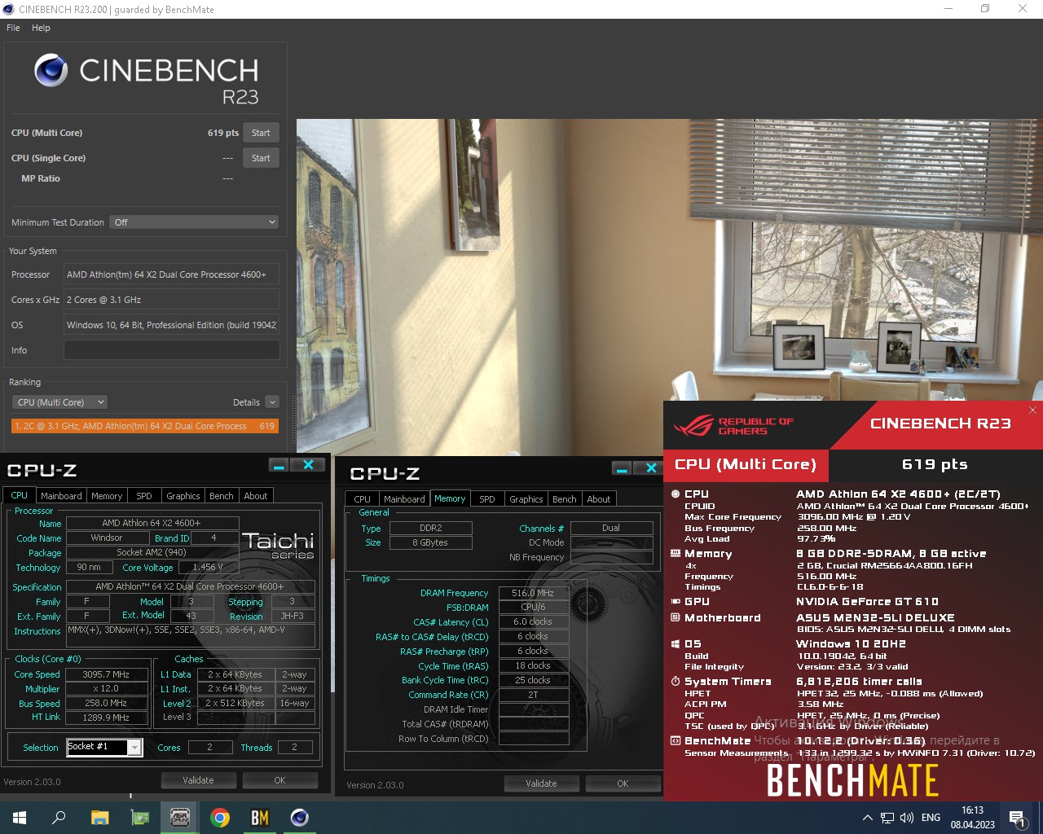The height and width of the screenshot is (834, 1043).
Task: Click the OS field in Cinebench
Action: [x=171, y=325]
